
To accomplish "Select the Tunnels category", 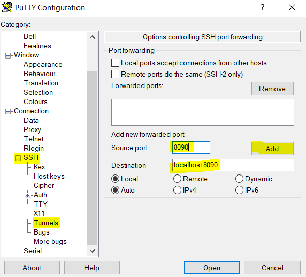I will click(46, 223).
